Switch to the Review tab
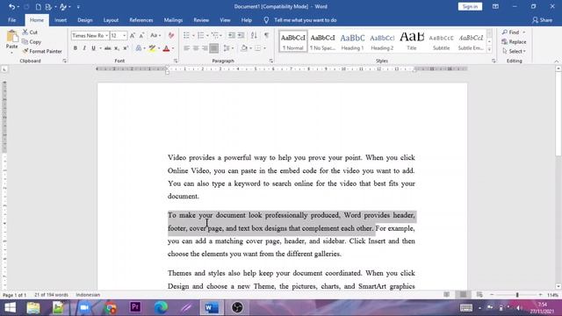This screenshot has width=562, height=316. tap(201, 20)
